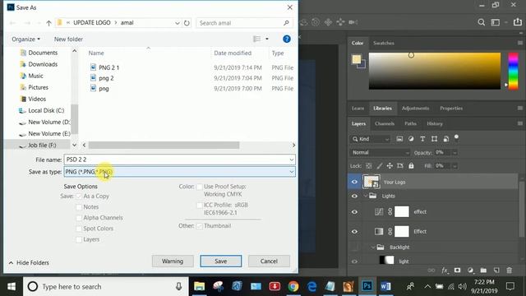526x296 pixels.
Task: Create new layer icon
Action: 496,271
